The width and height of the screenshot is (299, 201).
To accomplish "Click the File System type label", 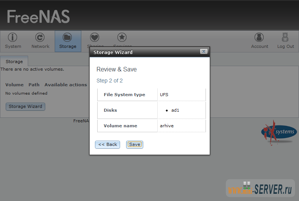I will tap(124, 95).
